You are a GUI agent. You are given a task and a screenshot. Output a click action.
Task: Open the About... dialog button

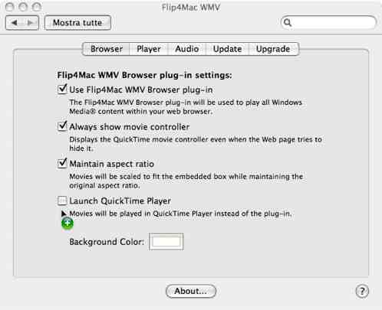(x=191, y=291)
